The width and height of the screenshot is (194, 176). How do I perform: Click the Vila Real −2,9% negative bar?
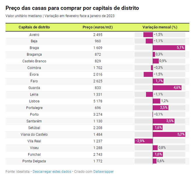[144, 141]
